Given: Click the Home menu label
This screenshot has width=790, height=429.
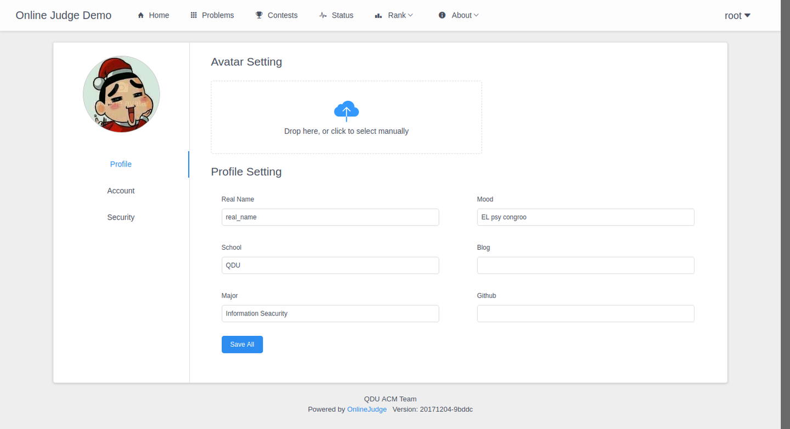Looking at the screenshot, I should [159, 15].
